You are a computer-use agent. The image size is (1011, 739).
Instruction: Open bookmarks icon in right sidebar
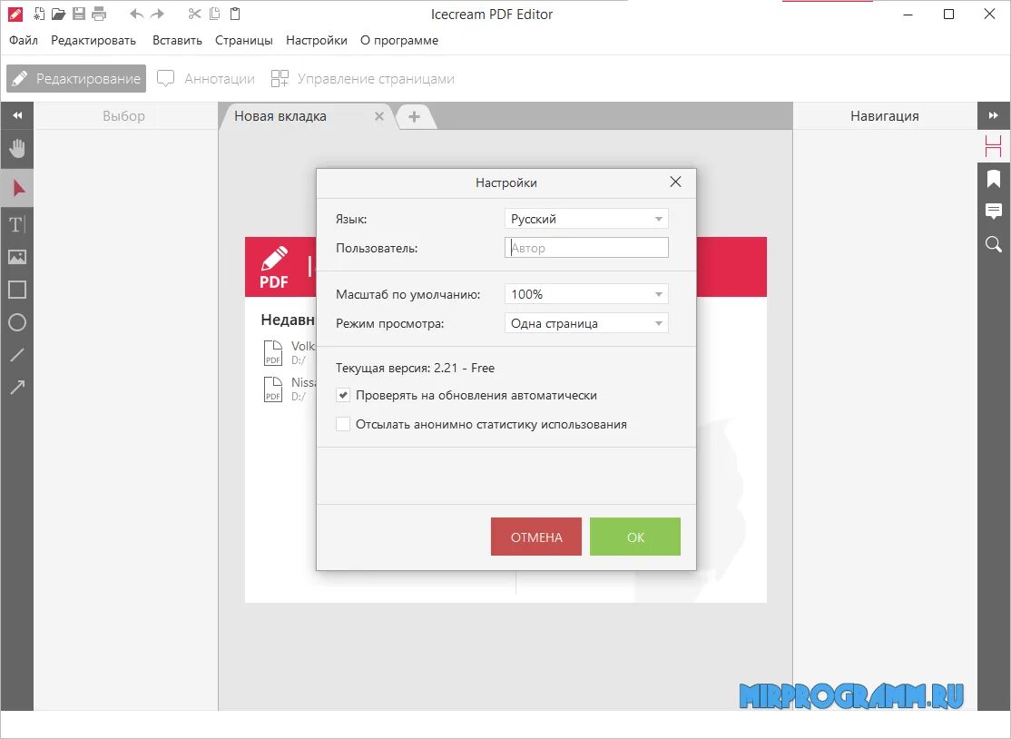993,178
